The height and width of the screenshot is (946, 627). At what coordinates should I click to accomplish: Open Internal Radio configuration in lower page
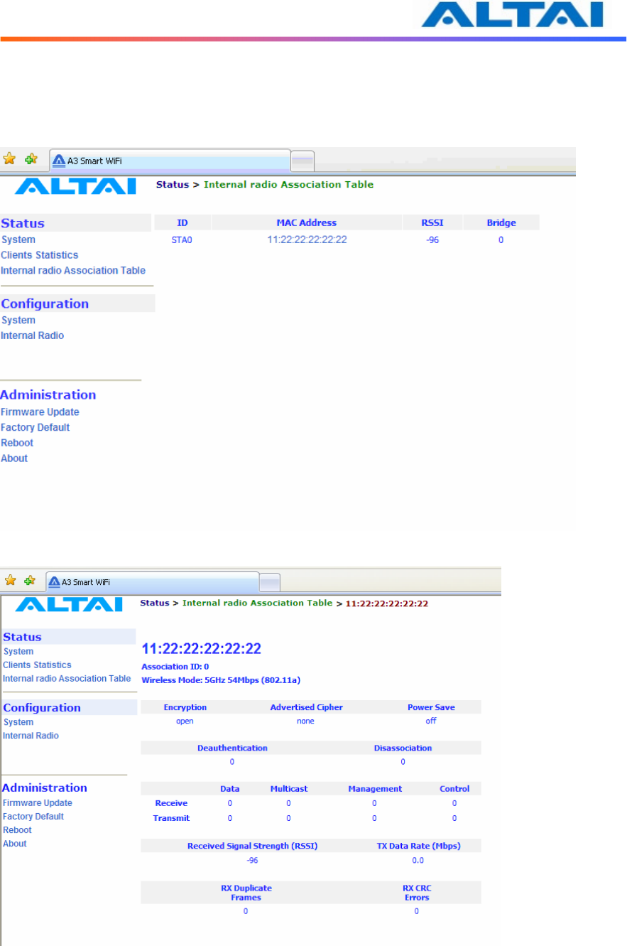pyautogui.click(x=31, y=735)
